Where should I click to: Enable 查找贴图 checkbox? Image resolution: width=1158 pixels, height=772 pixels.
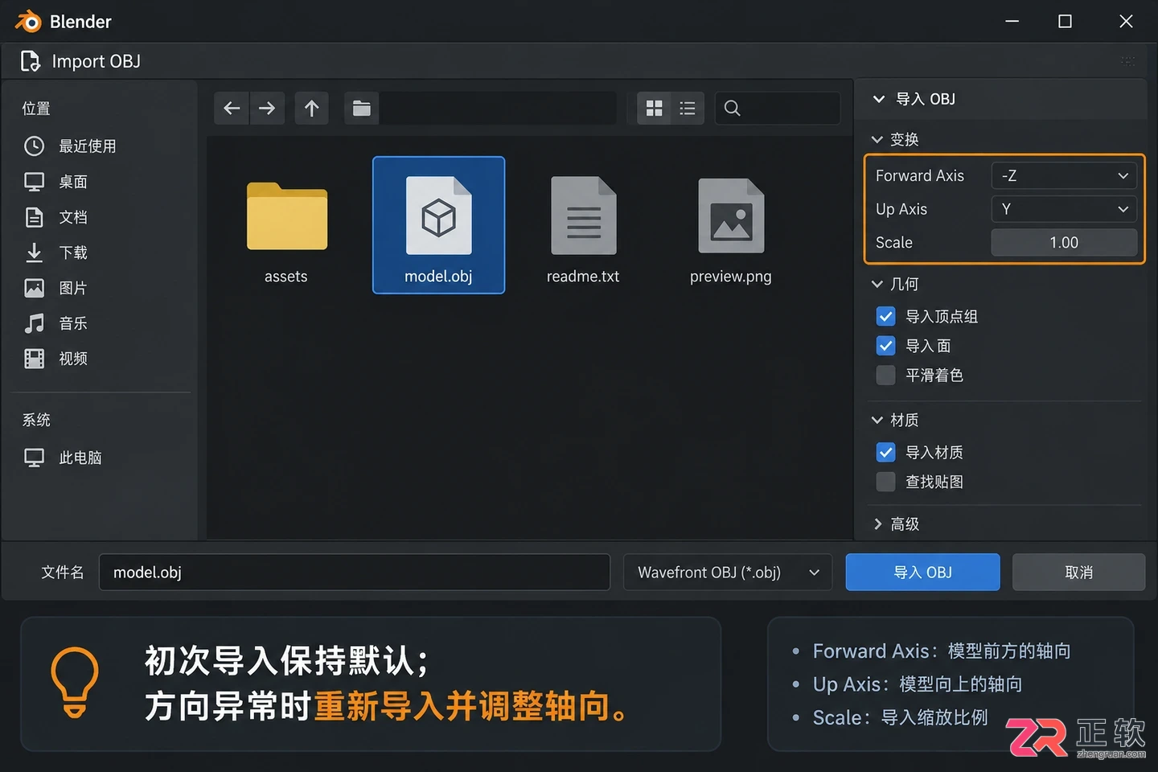(x=885, y=482)
